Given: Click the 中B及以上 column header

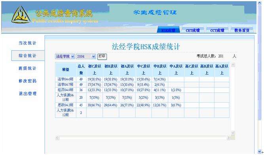Looking at the screenshot, I should click(x=160, y=70).
